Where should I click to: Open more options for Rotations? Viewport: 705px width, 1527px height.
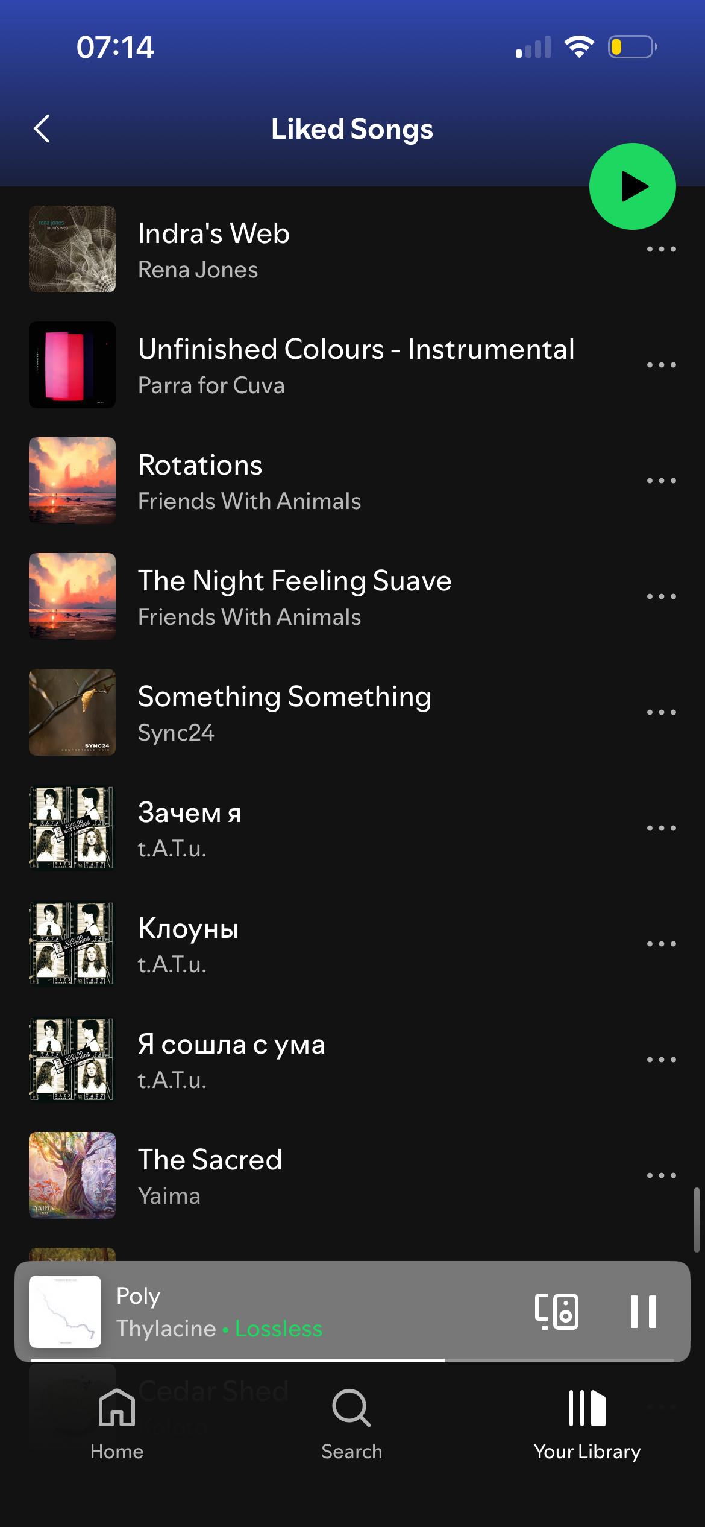(661, 481)
